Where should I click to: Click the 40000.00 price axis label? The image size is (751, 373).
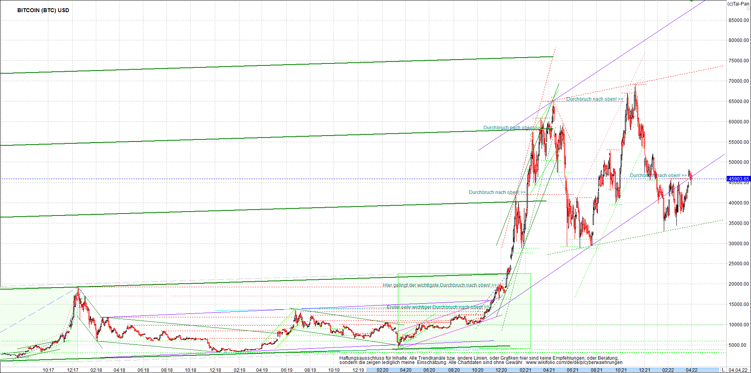[x=739, y=203]
